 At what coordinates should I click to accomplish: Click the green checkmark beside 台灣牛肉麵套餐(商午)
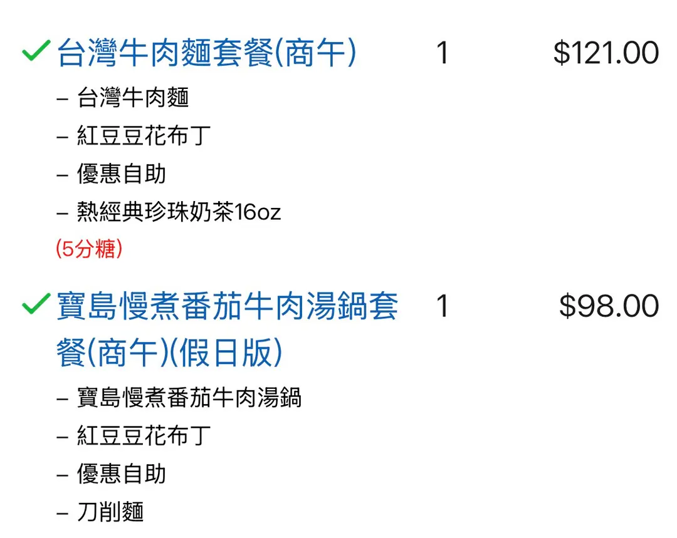pyautogui.click(x=36, y=53)
